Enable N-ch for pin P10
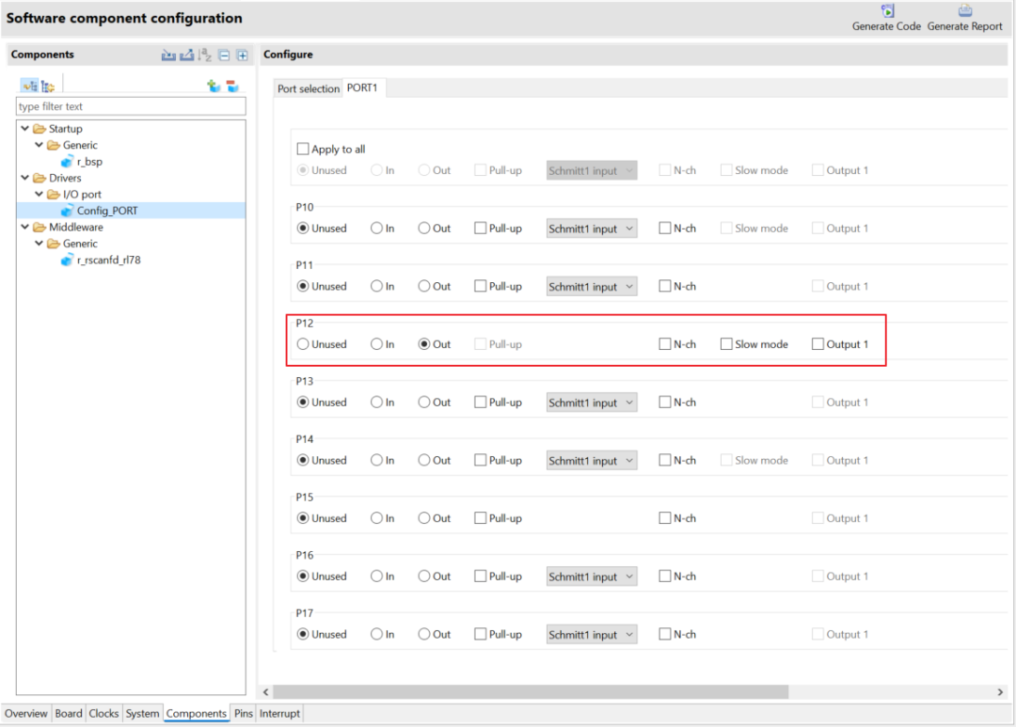 click(x=665, y=229)
